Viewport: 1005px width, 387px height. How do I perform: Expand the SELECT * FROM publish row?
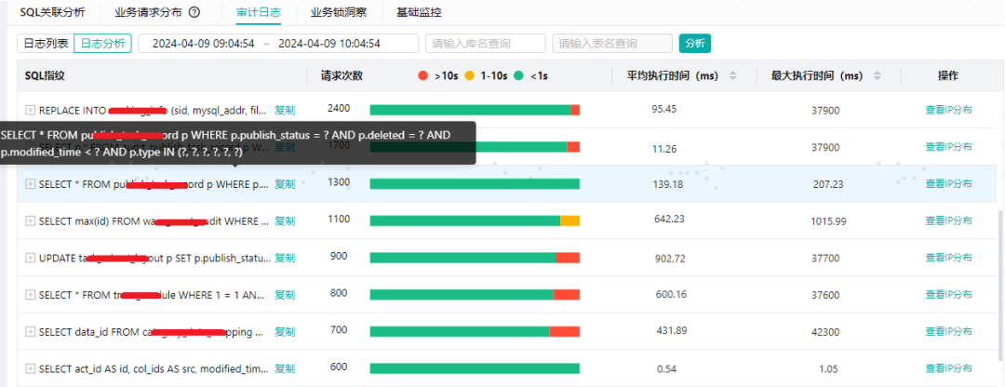30,184
